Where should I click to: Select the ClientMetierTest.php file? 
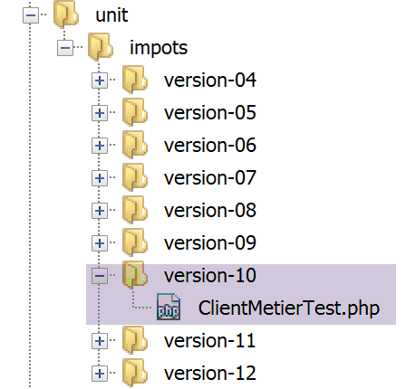pos(289,308)
